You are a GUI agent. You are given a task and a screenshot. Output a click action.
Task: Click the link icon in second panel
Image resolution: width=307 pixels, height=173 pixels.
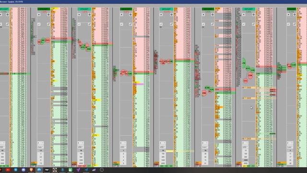[x=48, y=24]
